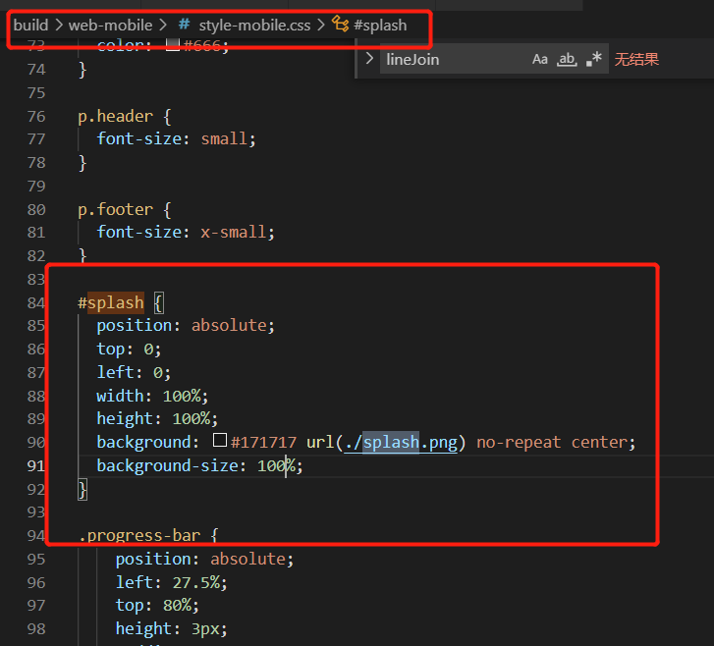This screenshot has width=714, height=646.
Task: Open the web-mobile breadcrumb dropdown
Action: tap(103, 25)
